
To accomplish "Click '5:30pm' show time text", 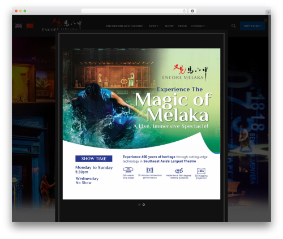I will point(82,172).
